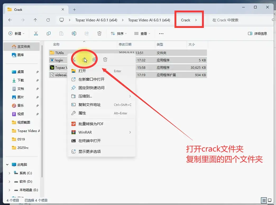Viewport: 276px width, 205px height.
Task: Collapse the 此电脑 tree node
Action: (x=7, y=165)
